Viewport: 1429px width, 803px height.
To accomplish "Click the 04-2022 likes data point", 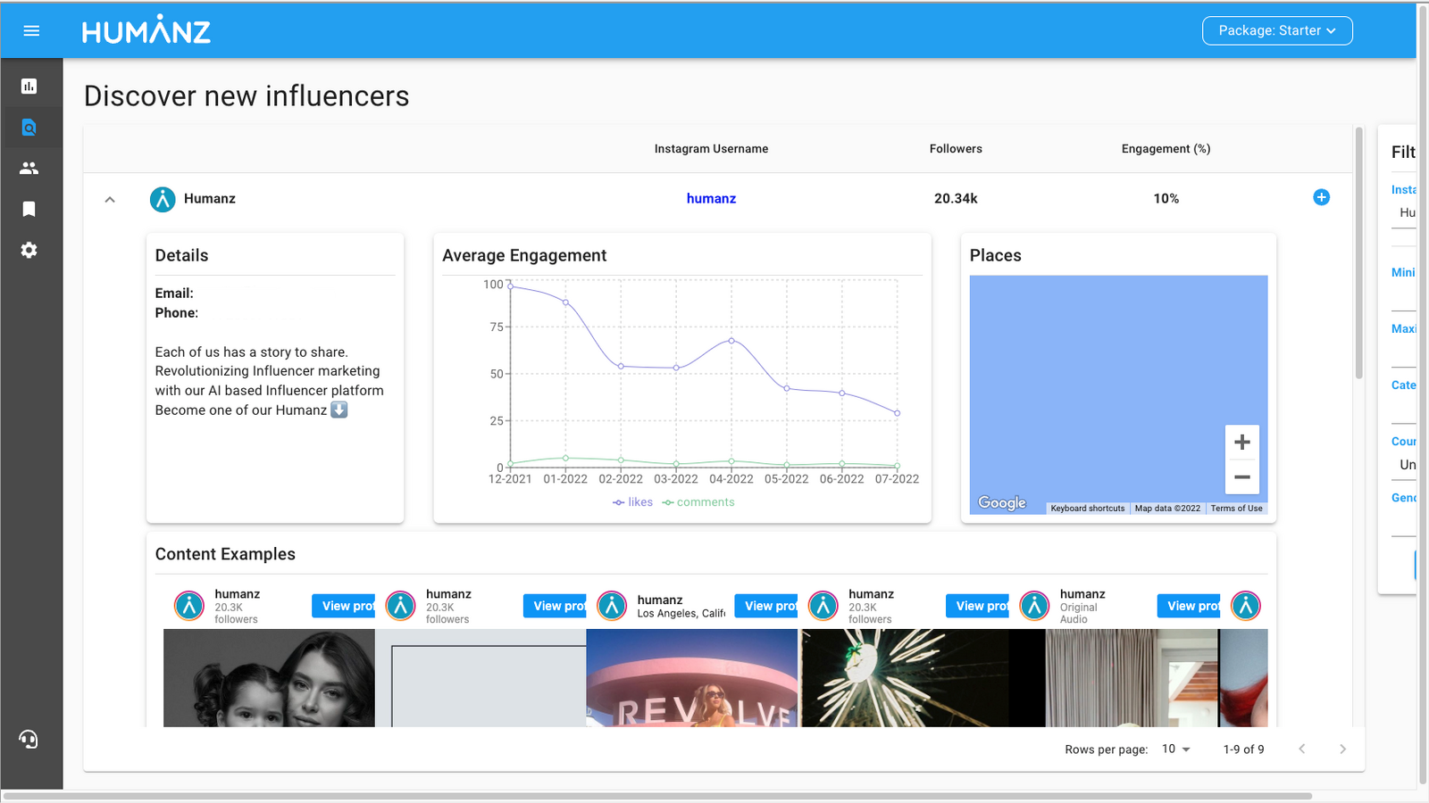I will click(731, 341).
